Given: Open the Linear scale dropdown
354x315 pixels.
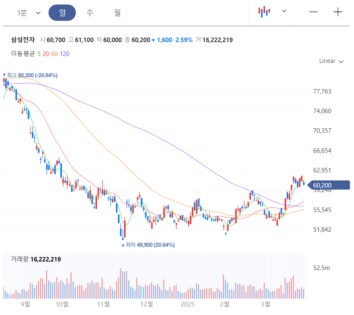Looking at the screenshot, I should click(x=331, y=61).
